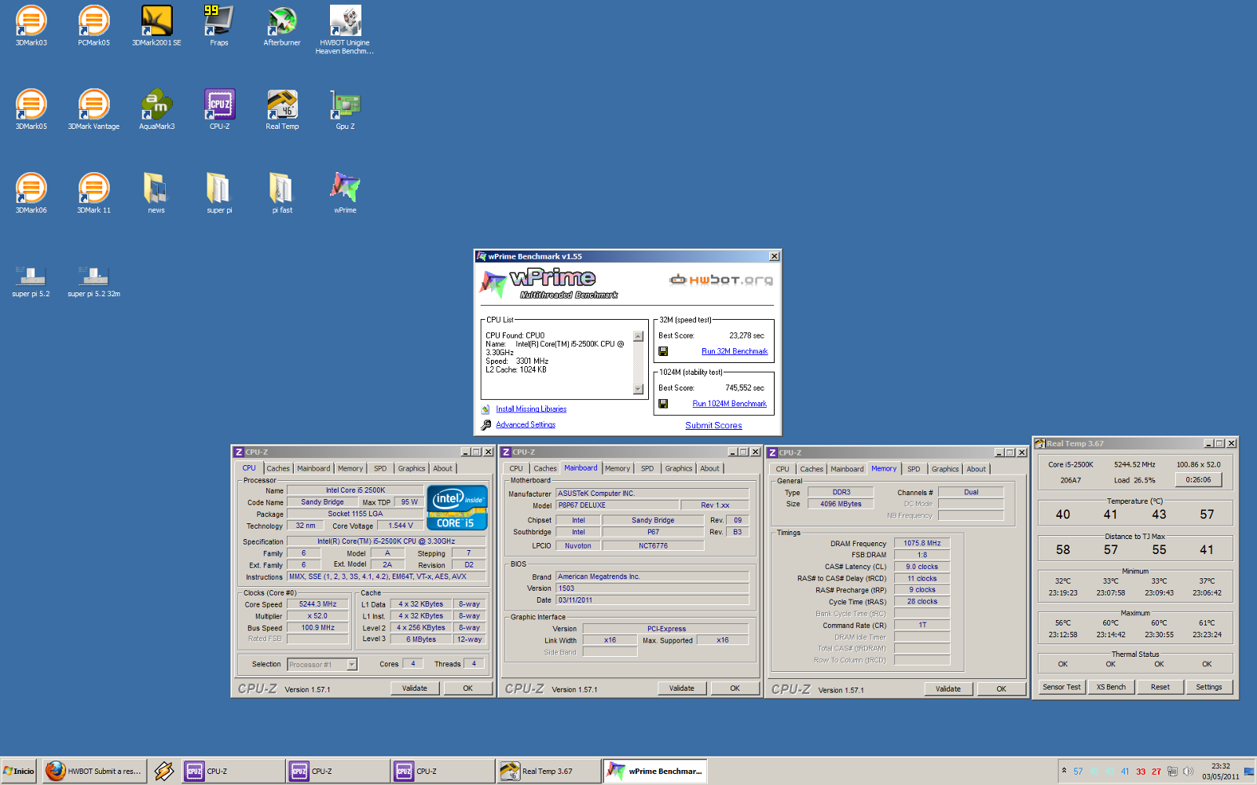This screenshot has height=785, width=1257.
Task: Open Real Temp Settings
Action: click(1209, 687)
